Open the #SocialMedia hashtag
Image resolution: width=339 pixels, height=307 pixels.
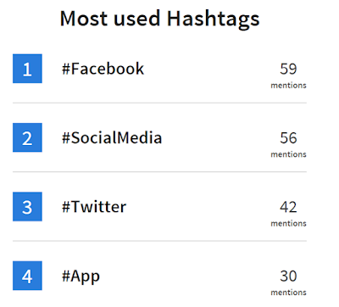click(x=112, y=137)
